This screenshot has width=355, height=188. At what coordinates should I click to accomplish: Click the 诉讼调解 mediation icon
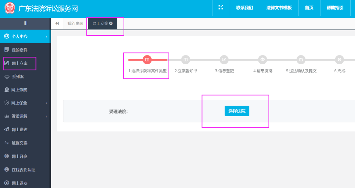coord(7,116)
